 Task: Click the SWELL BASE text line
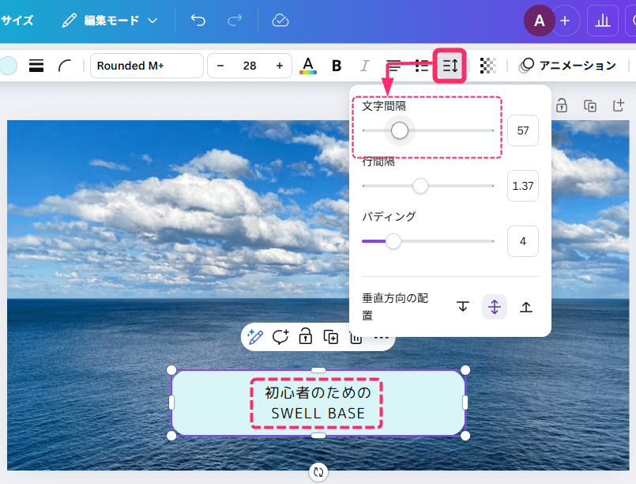click(318, 414)
